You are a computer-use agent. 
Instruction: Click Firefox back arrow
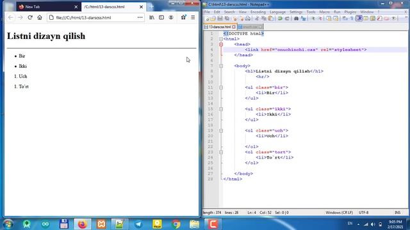[x=10, y=17]
